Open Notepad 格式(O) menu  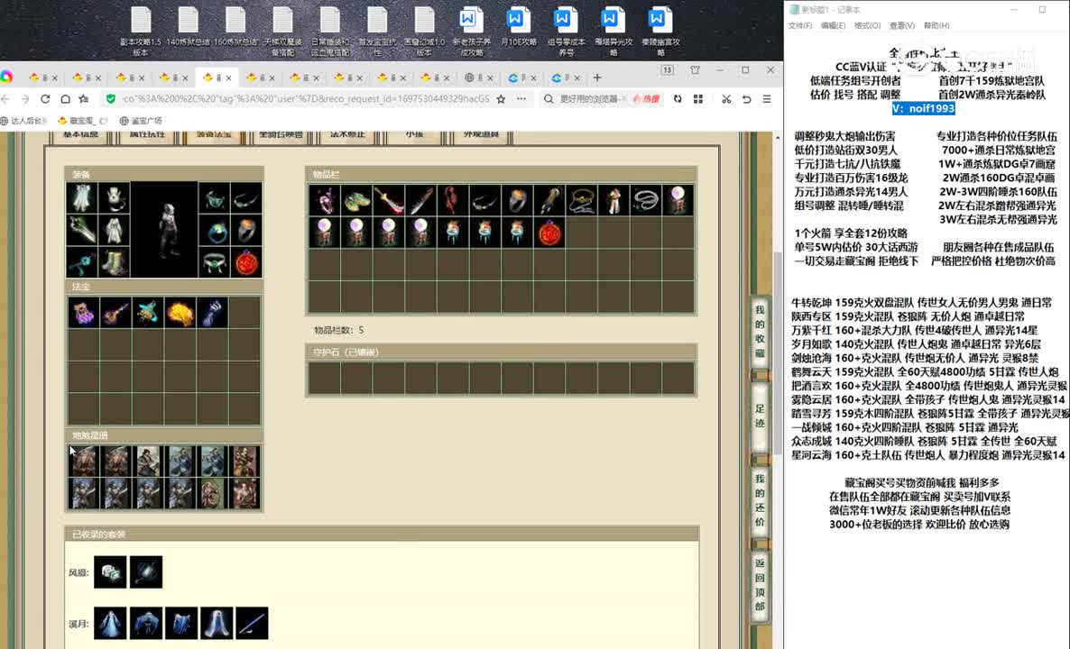click(x=867, y=25)
